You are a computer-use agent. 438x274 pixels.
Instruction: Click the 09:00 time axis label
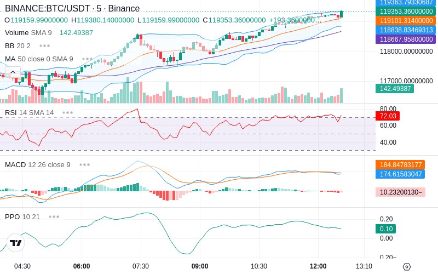[x=200, y=266]
